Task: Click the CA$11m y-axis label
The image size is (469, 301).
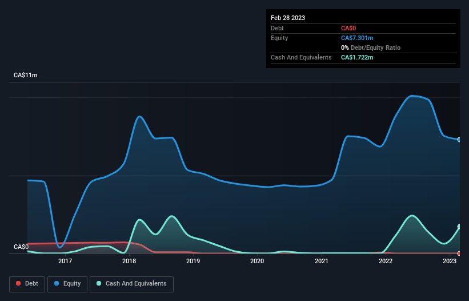Action: tap(26, 75)
